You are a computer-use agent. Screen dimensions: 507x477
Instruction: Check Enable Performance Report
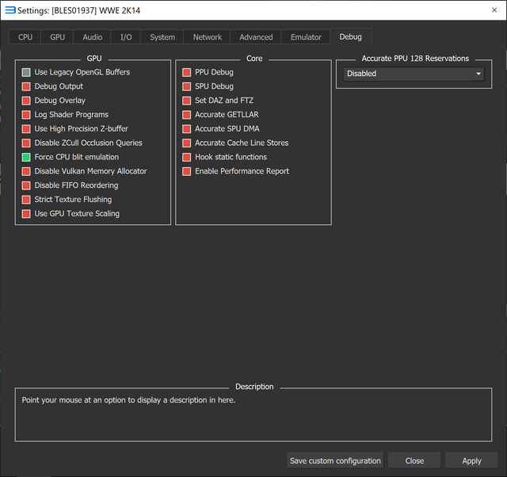tap(187, 171)
